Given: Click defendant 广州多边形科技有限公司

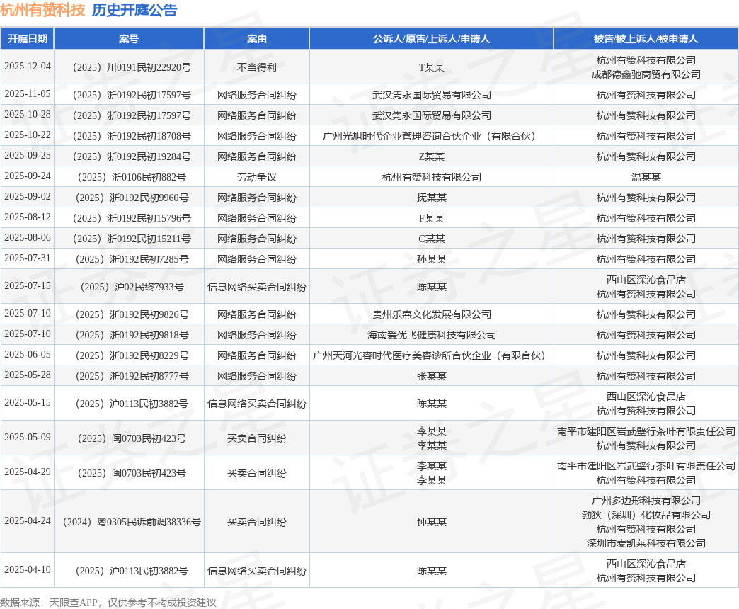Looking at the screenshot, I should 646,501.
